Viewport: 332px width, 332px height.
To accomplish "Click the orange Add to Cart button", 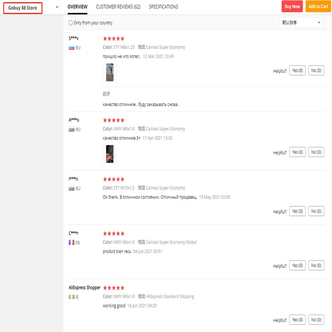I will click(x=318, y=7).
